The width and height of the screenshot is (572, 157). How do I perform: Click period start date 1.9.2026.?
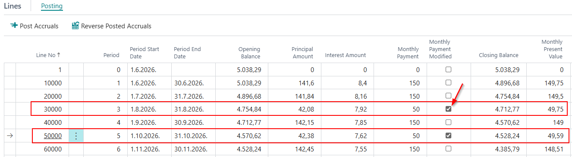143,123
